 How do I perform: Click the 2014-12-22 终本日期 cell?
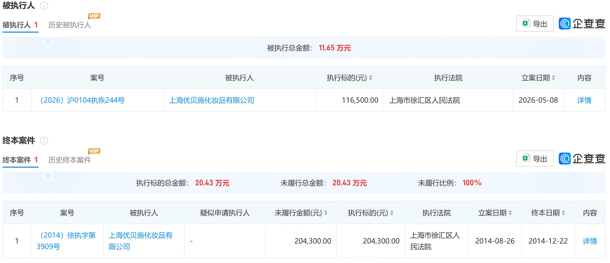tap(548, 241)
